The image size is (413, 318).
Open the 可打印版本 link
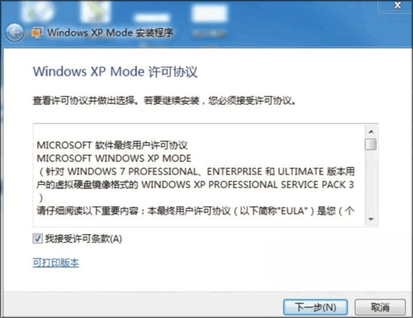(55, 262)
